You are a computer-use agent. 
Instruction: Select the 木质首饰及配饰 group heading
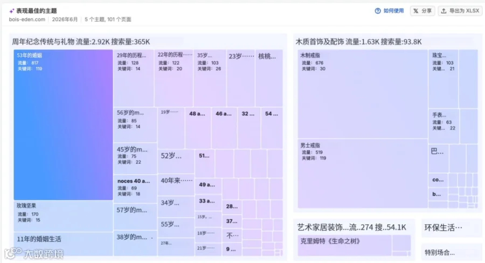click(x=358, y=42)
